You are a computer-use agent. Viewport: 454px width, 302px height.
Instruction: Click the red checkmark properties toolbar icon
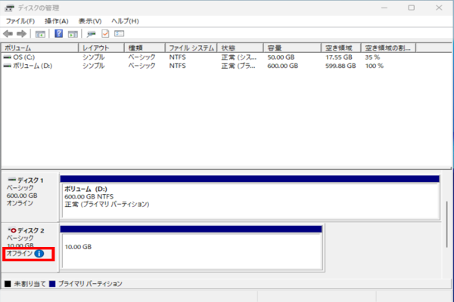pyautogui.click(x=105, y=34)
